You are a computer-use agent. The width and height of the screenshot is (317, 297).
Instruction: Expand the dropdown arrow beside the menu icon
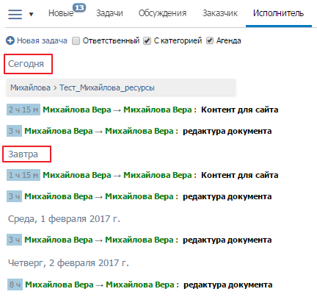click(x=31, y=15)
